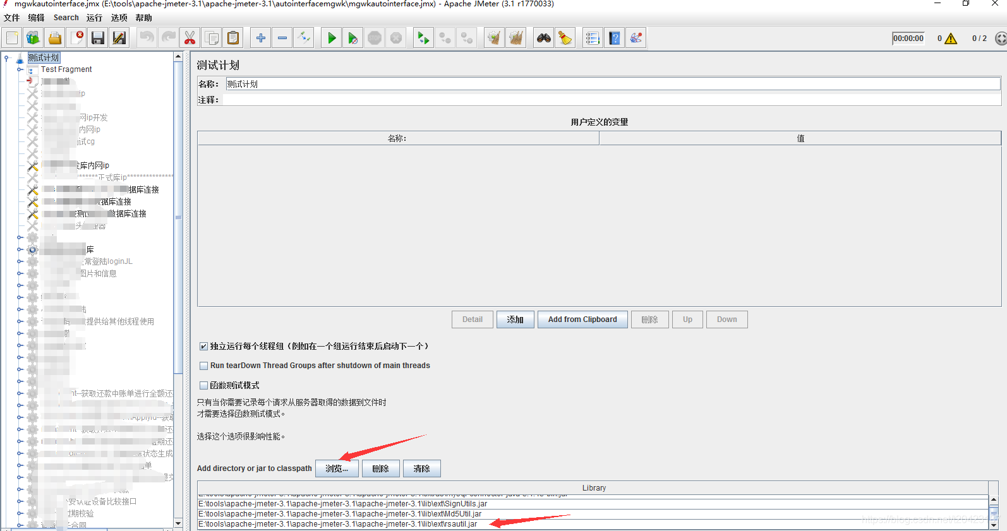Image resolution: width=1007 pixels, height=531 pixels.
Task: Open the Function Helper dialog icon
Action: 593,38
